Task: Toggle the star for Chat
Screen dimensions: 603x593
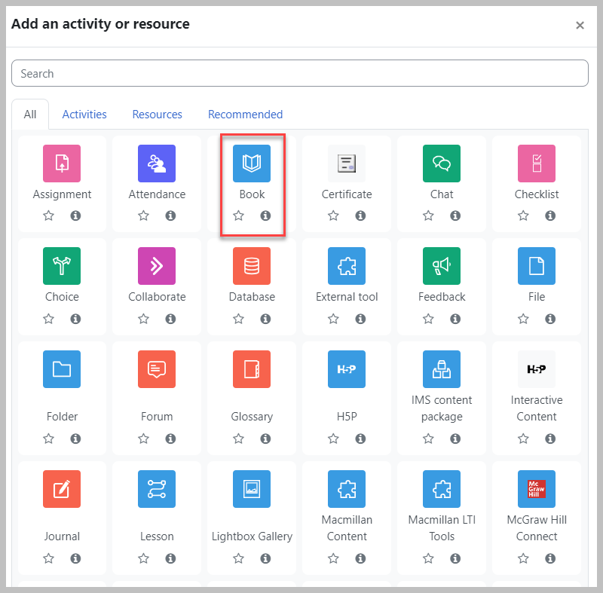Action: pyautogui.click(x=428, y=215)
